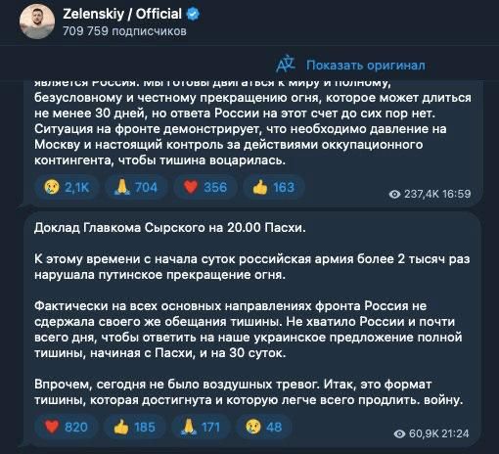Click the eye views icon showing 237,4K

pos(394,195)
